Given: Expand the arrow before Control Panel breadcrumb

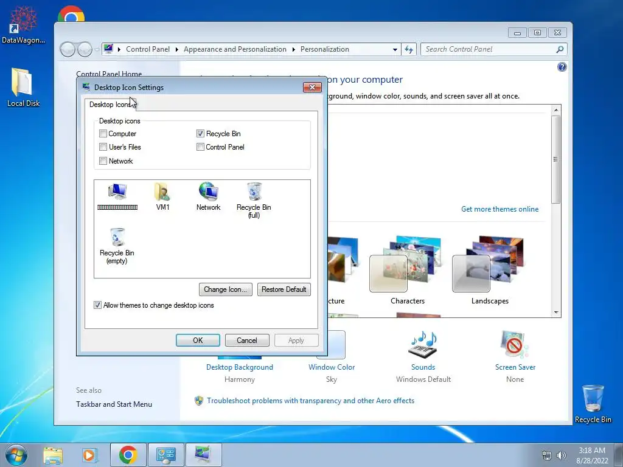Looking at the screenshot, I should pyautogui.click(x=119, y=49).
